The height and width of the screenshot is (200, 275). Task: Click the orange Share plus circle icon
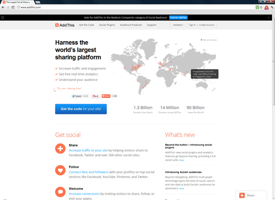[60, 148]
